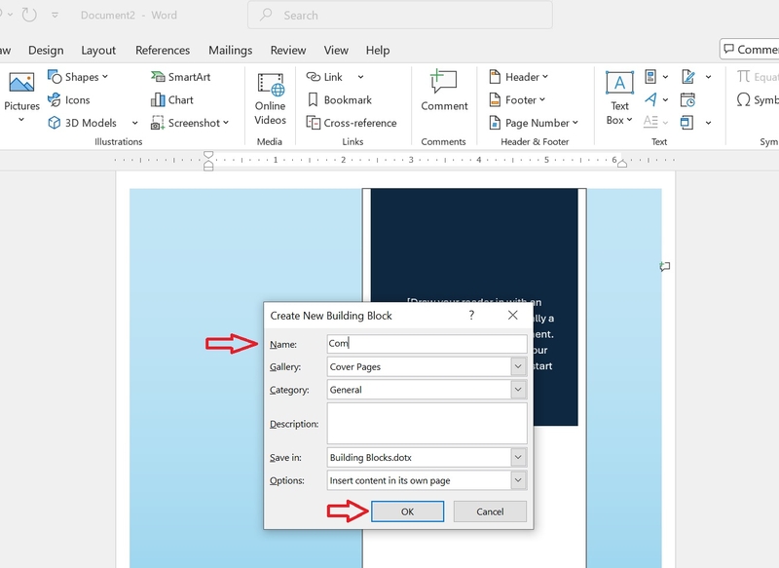
Task: Expand the Options dropdown list
Action: point(518,480)
